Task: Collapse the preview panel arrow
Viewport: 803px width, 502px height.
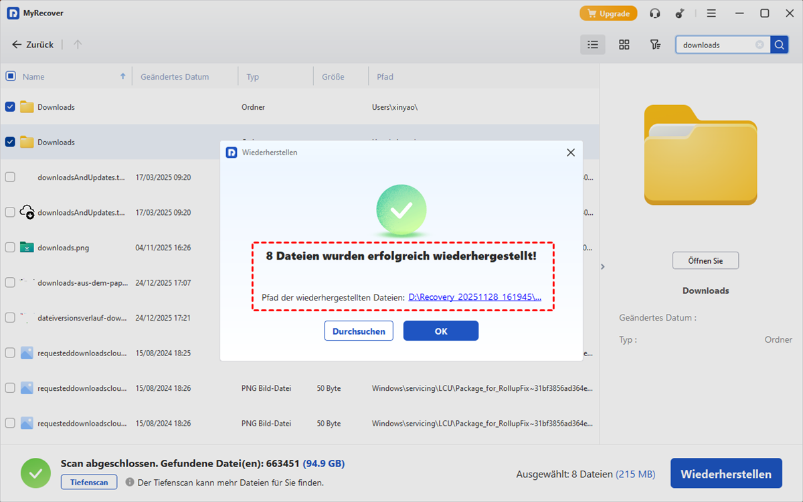Action: 602,266
